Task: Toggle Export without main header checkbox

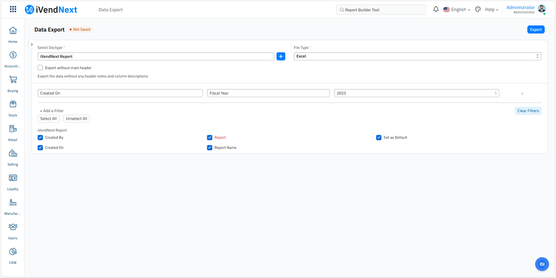Action: [x=40, y=68]
